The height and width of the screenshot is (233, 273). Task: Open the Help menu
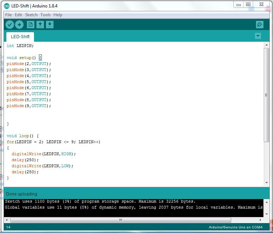(x=58, y=15)
